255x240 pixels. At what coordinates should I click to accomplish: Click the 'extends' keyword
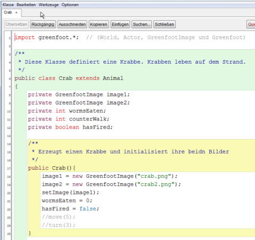coord(87,78)
